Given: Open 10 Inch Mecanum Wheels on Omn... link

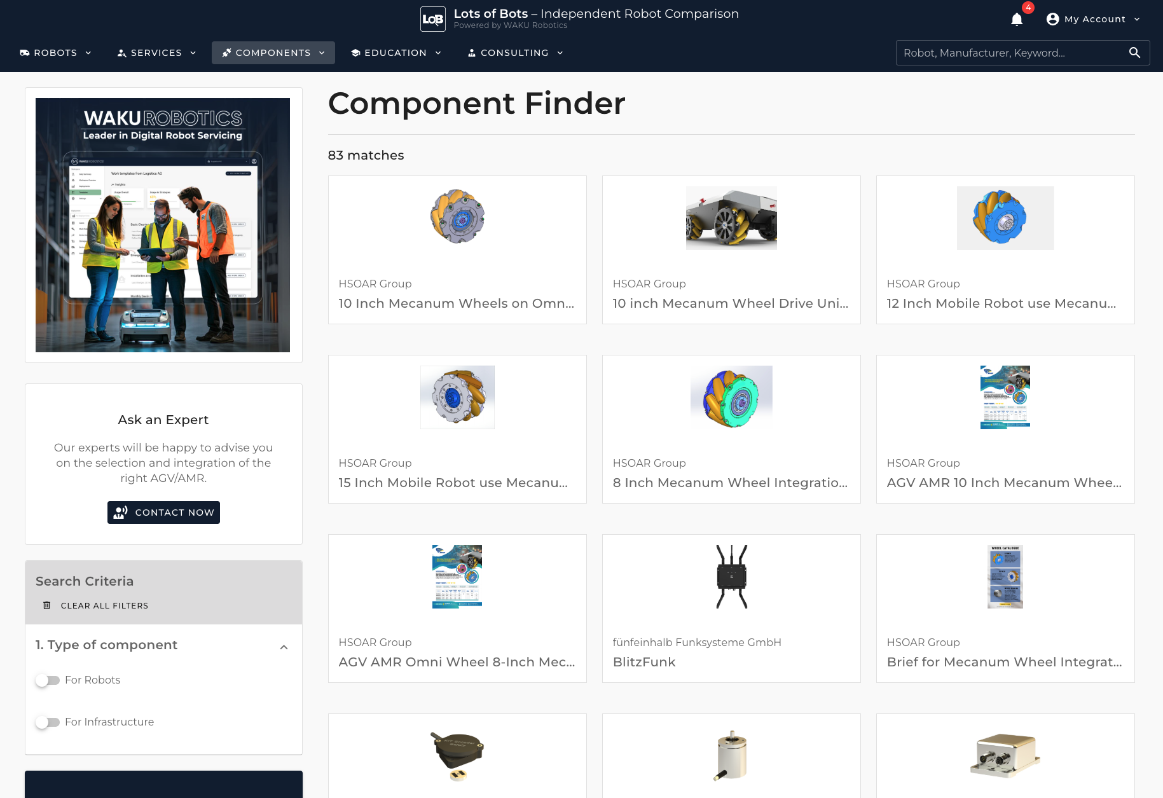Looking at the screenshot, I should pos(457,303).
